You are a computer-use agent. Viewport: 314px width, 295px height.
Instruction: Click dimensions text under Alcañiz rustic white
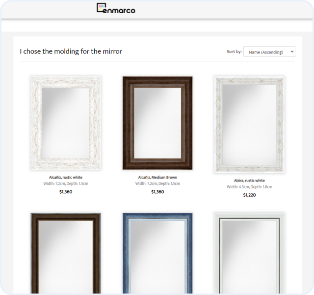tap(66, 184)
